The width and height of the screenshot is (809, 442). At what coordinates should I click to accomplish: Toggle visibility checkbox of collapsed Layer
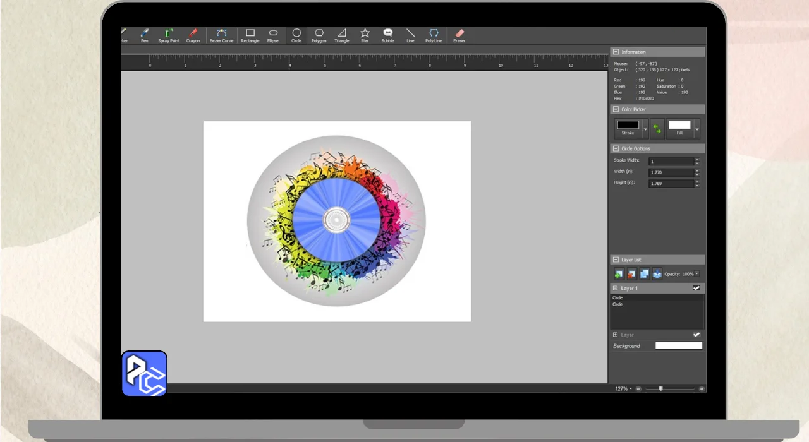pyautogui.click(x=696, y=335)
